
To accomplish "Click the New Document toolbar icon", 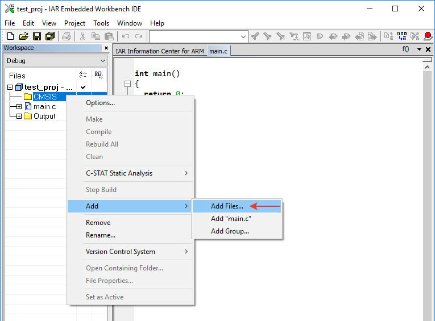I will point(10,36).
